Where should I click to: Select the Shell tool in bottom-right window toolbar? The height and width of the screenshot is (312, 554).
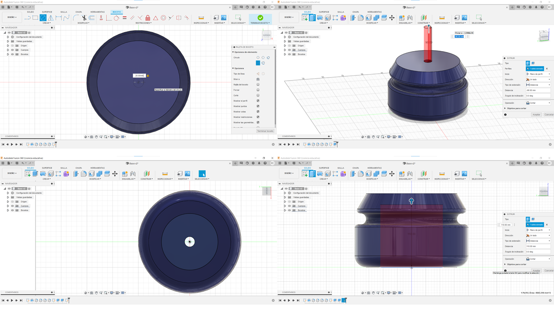click(368, 174)
